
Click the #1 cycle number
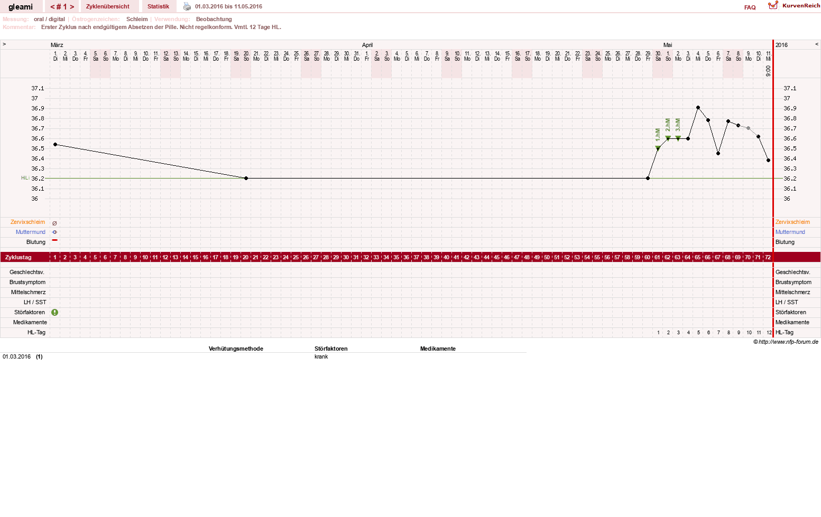62,7
